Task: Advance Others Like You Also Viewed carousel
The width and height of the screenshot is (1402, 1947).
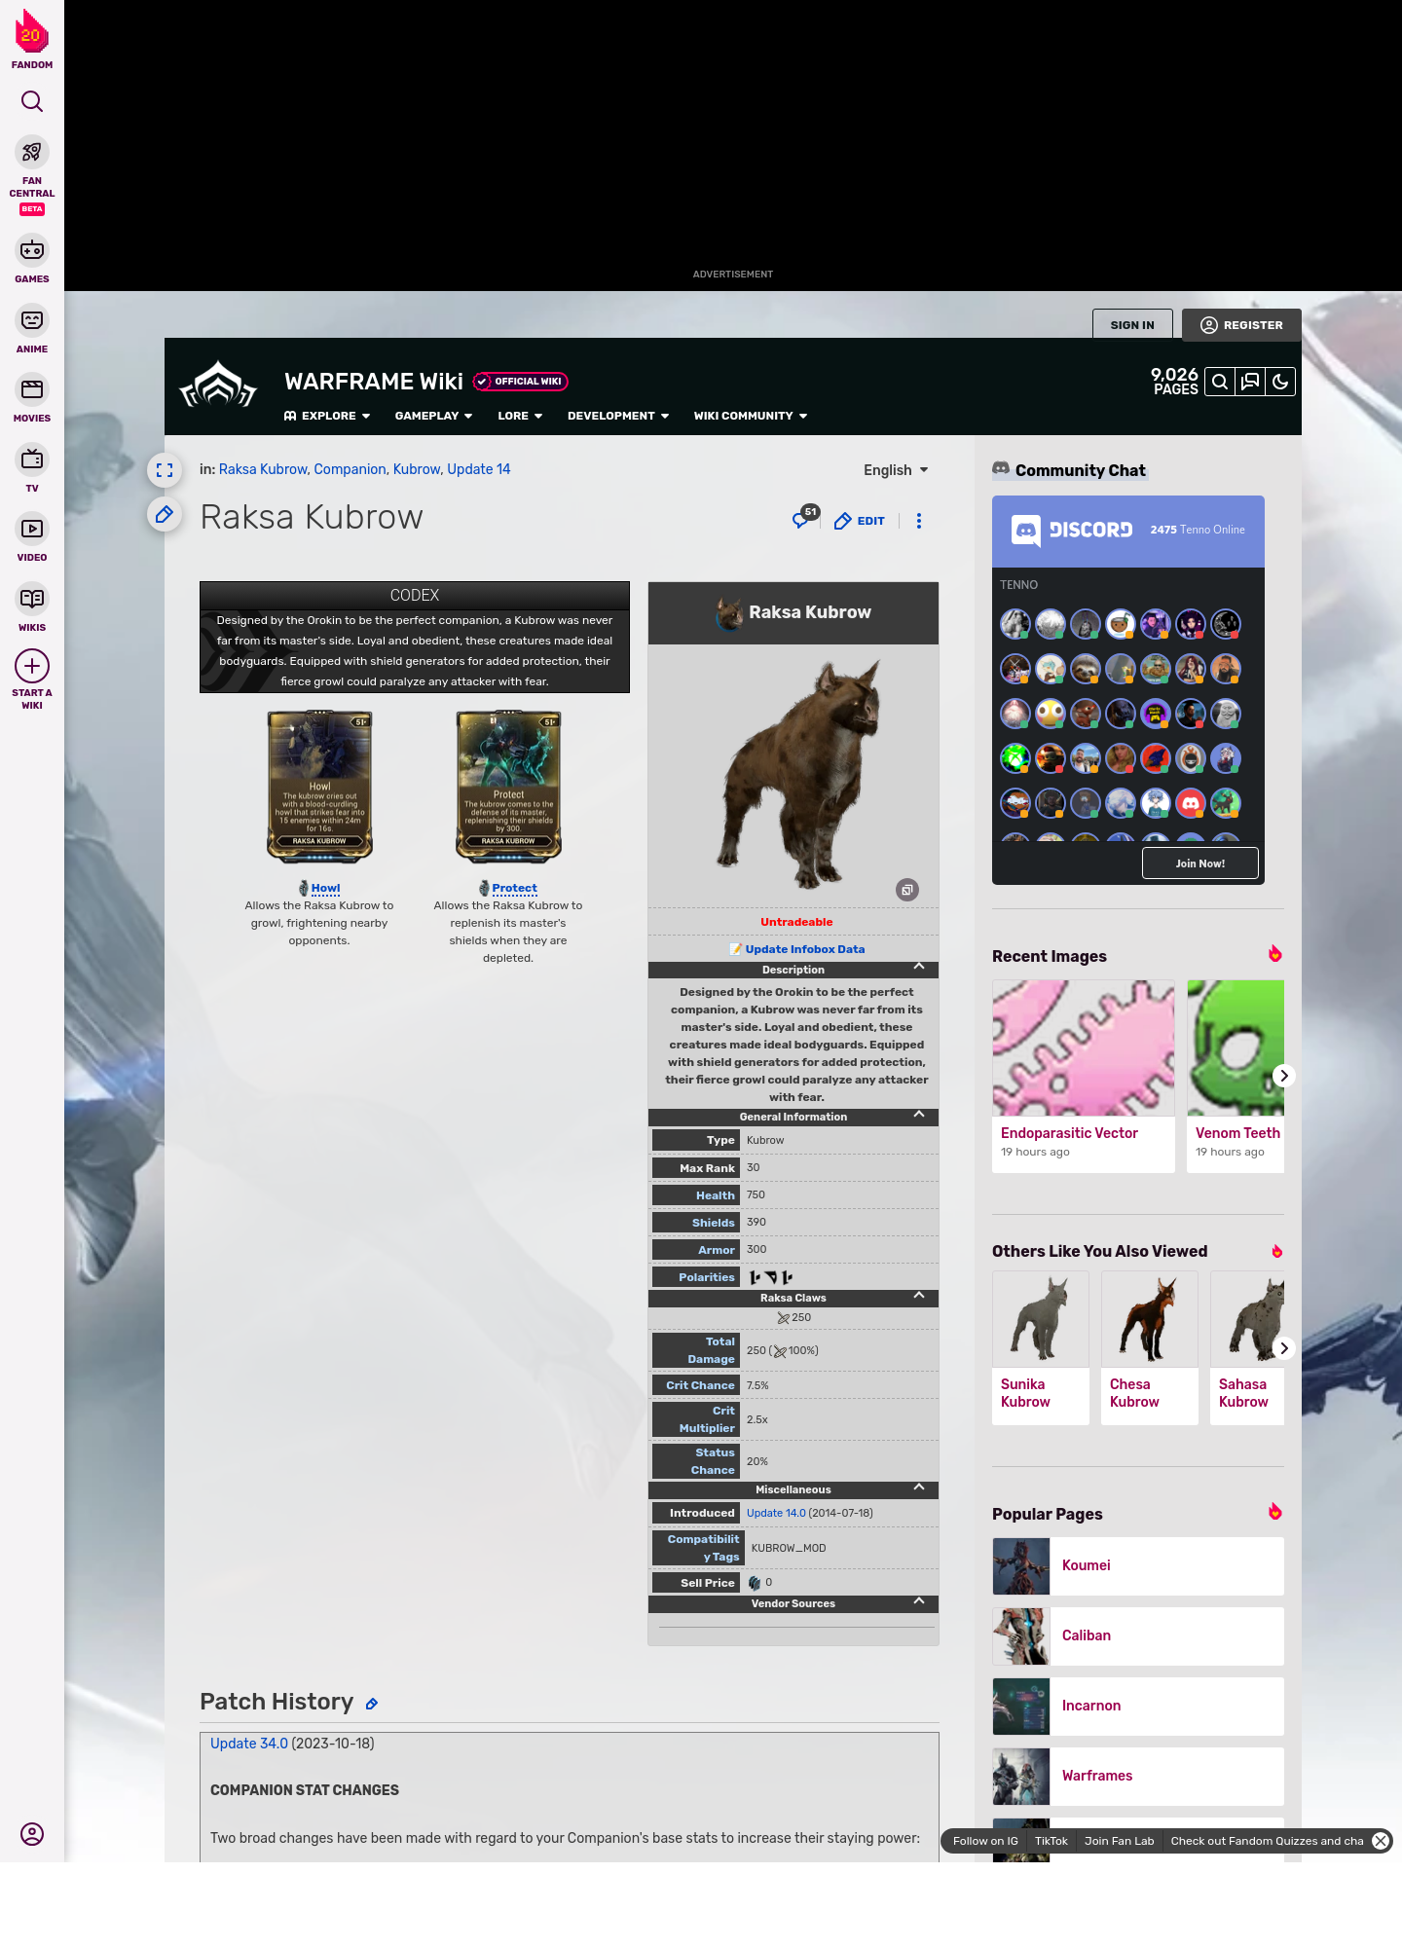Action: tap(1284, 1348)
